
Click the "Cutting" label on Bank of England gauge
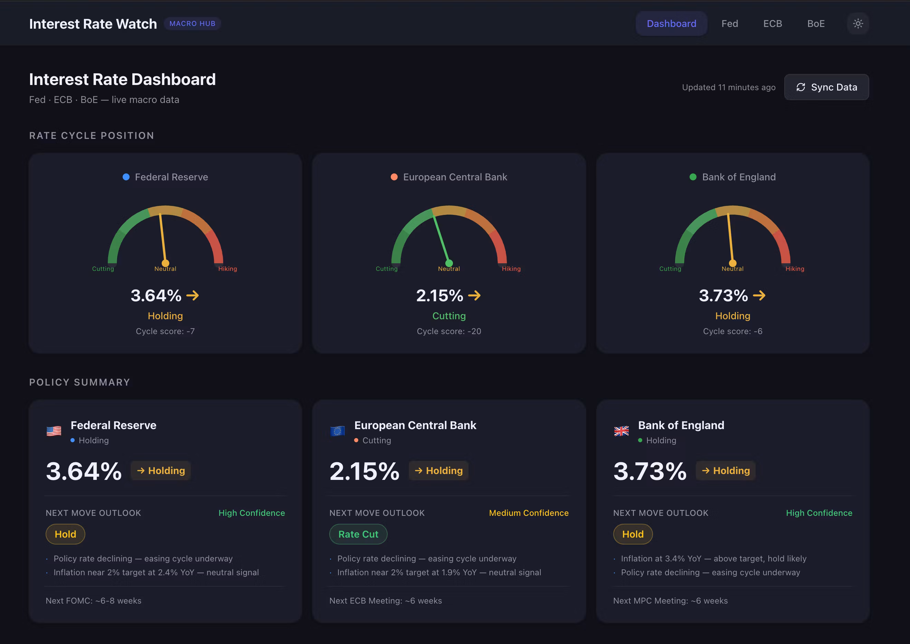[670, 269]
